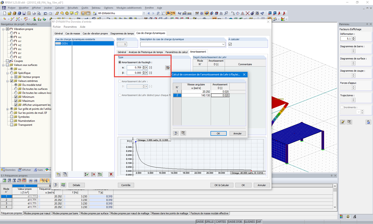Click units icon beside Détails button
The height and width of the screenshot is (224, 373).
[63, 185]
